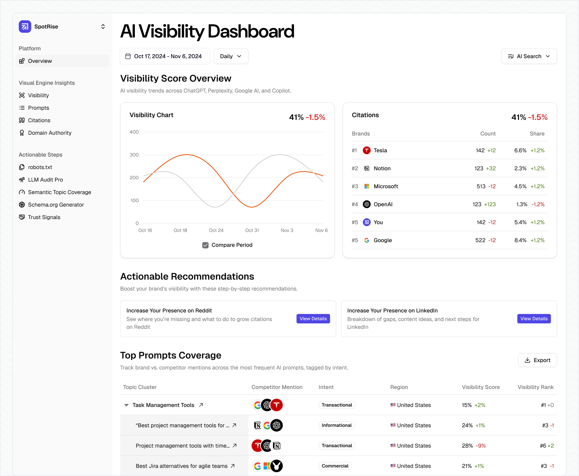
Task: Collapse the Task Management Tools cluster
Action: pos(126,405)
